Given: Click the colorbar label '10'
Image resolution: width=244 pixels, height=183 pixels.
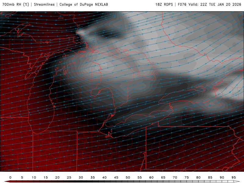Looking at the screenshot, I should click(x=34, y=178).
